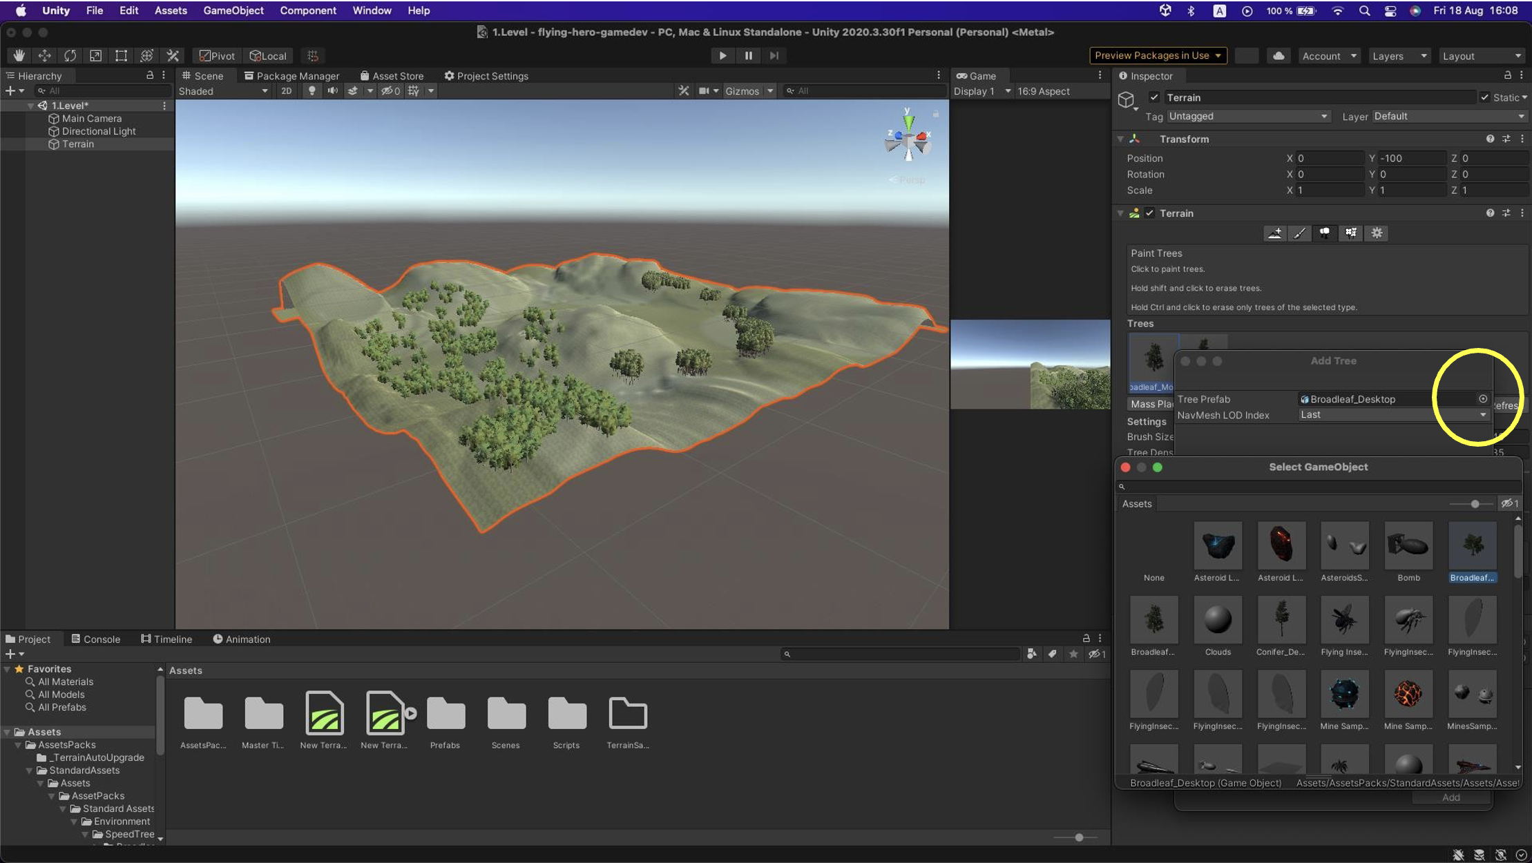Image resolution: width=1532 pixels, height=863 pixels.
Task: Collapse 1.Level scene in Hierarchy
Action: (x=30, y=106)
